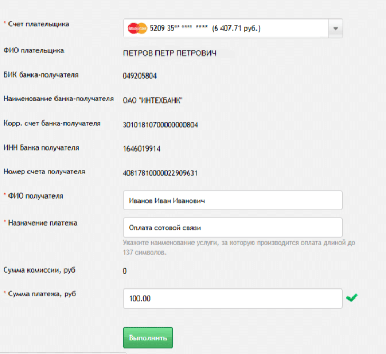Click the Сумма комиссии, руб label
Image resolution: width=386 pixels, height=354 pixels.
pos(40,271)
